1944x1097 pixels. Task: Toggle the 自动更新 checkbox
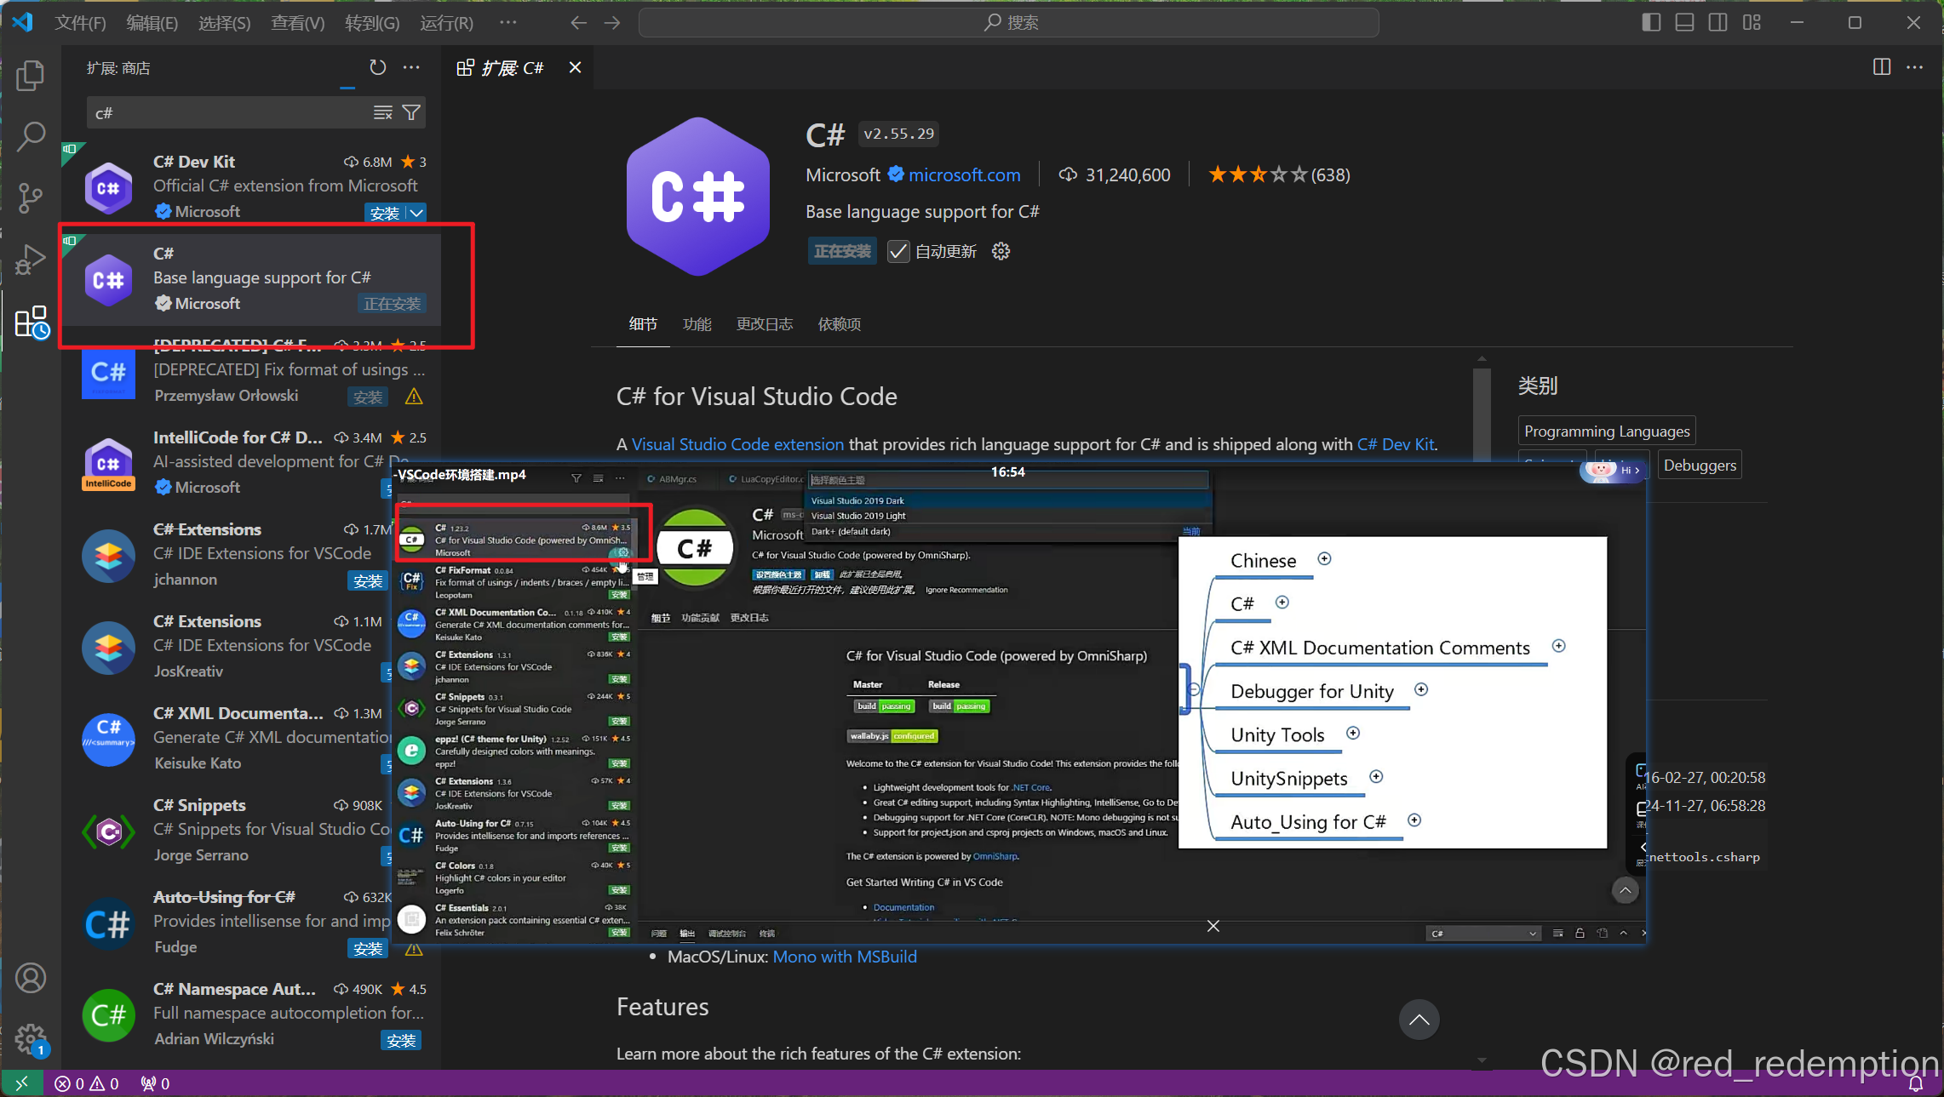[898, 251]
